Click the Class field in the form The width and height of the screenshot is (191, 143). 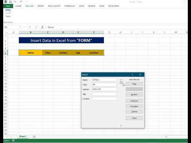coord(105,85)
